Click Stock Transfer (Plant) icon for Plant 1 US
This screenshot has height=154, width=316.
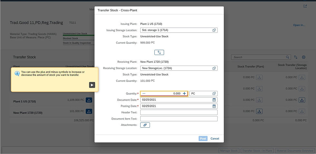pyautogui.click(x=259, y=100)
